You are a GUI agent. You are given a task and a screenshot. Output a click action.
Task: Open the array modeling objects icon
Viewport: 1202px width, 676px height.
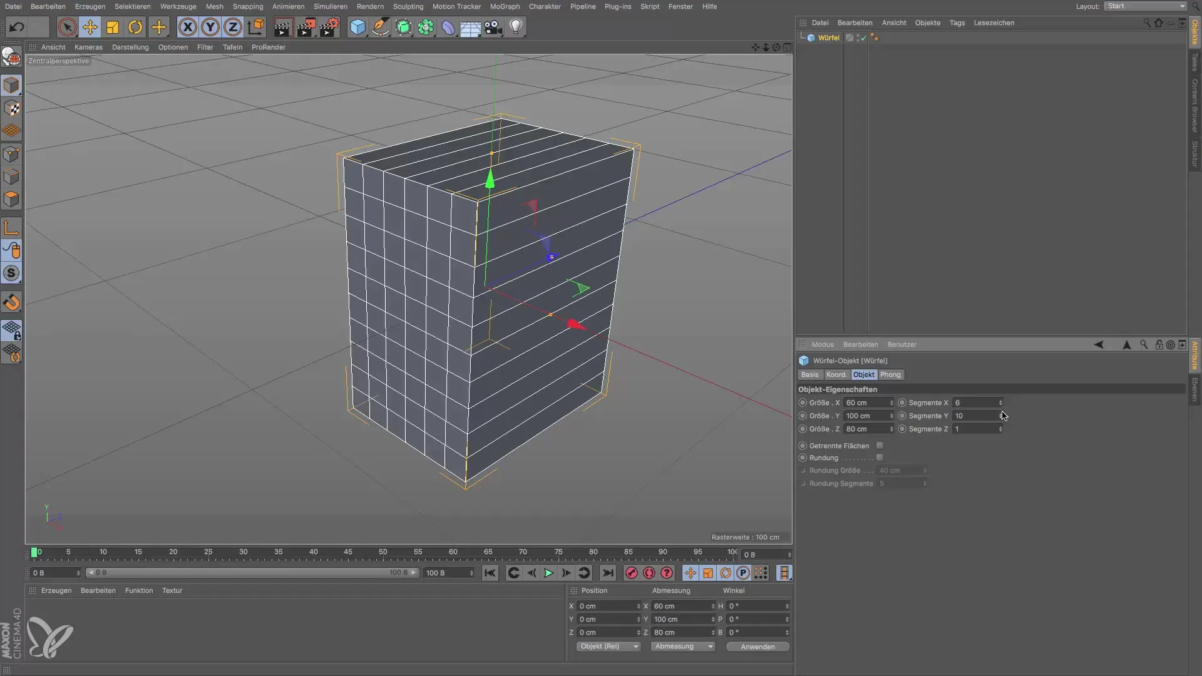pos(426,28)
